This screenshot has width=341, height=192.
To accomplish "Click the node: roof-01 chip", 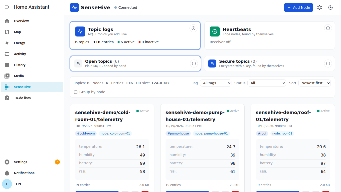I will [282, 133].
